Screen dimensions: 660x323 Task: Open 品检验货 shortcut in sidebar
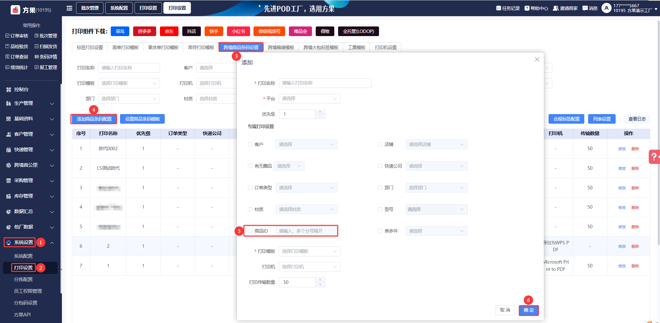click(17, 46)
